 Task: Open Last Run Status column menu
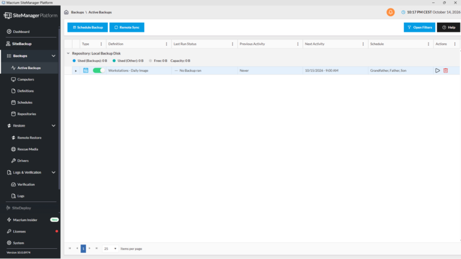coord(232,44)
